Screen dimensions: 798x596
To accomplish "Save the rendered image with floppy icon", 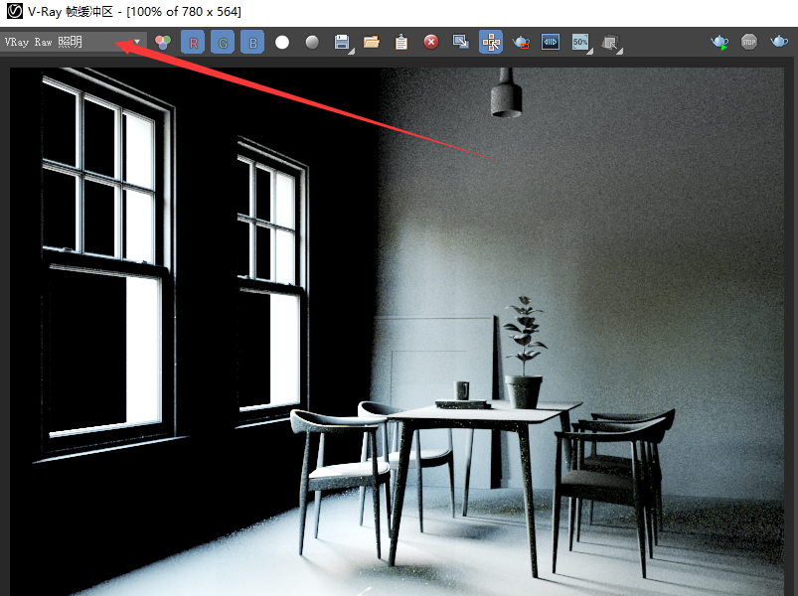I will tap(342, 42).
